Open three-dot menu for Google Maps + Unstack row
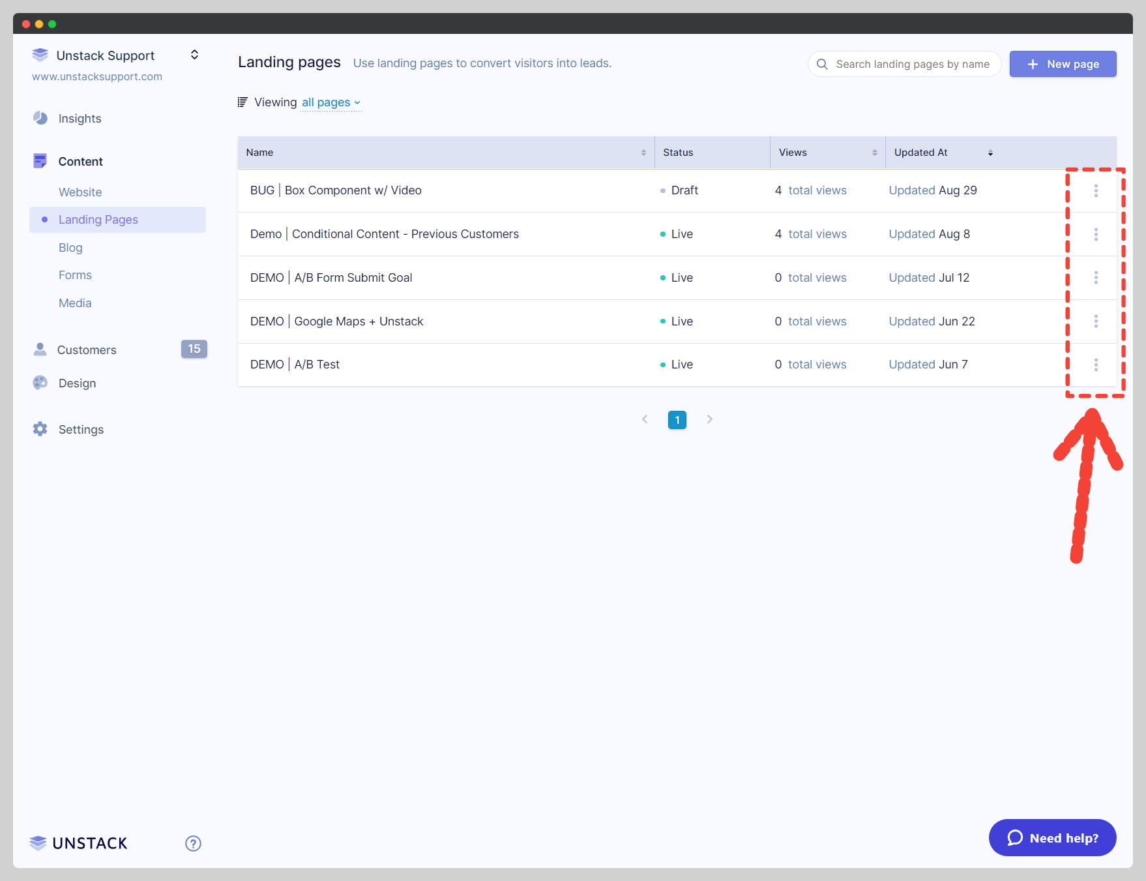 [1096, 321]
